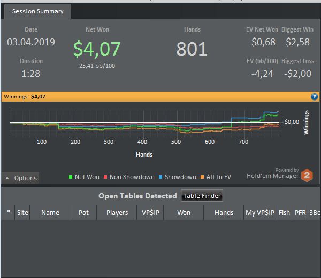Sort table by the Won column header
The image size is (321, 278).
point(184,213)
